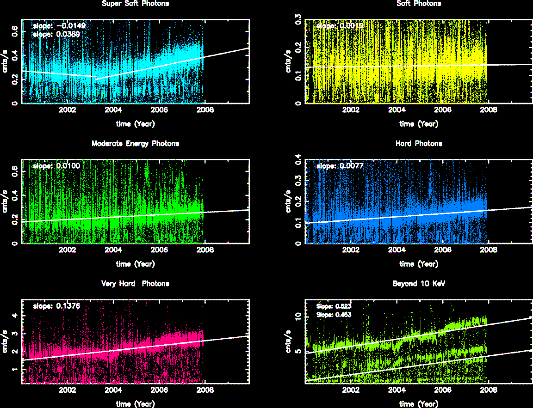The width and height of the screenshot is (533, 408).
Task: Click the "cnts/s" axis label of Hard Photons
Action: 289,201
